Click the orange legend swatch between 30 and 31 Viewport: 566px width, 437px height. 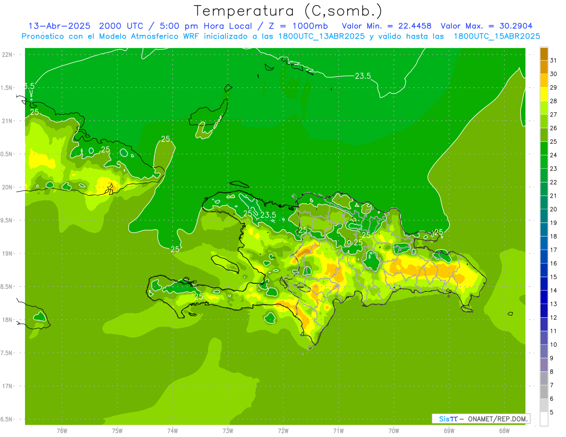pos(544,67)
